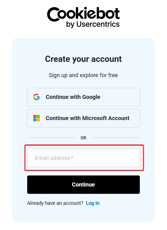This screenshot has width=167, height=230.
Task: Click the Cookiebot "C" lettermark
Action: (53, 14)
